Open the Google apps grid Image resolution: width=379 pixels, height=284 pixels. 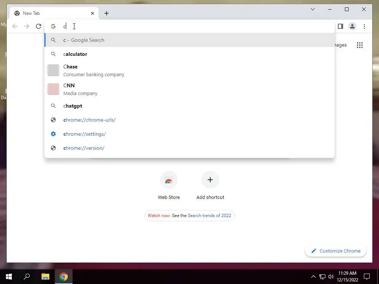tap(360, 45)
